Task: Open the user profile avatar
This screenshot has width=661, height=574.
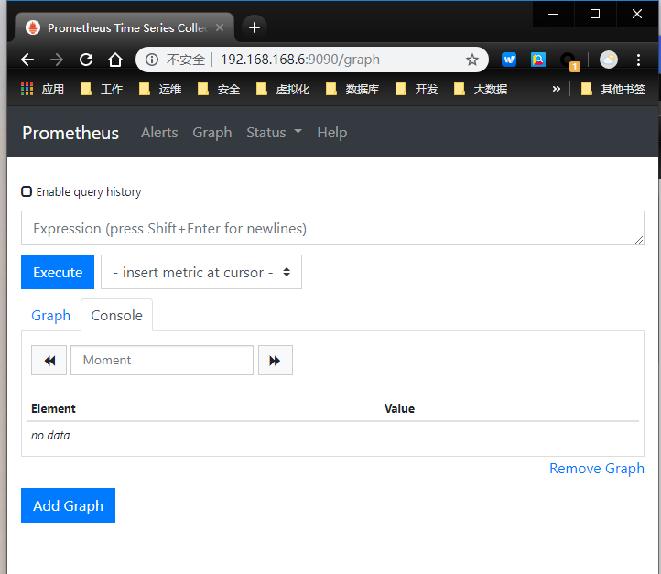Action: 609,60
